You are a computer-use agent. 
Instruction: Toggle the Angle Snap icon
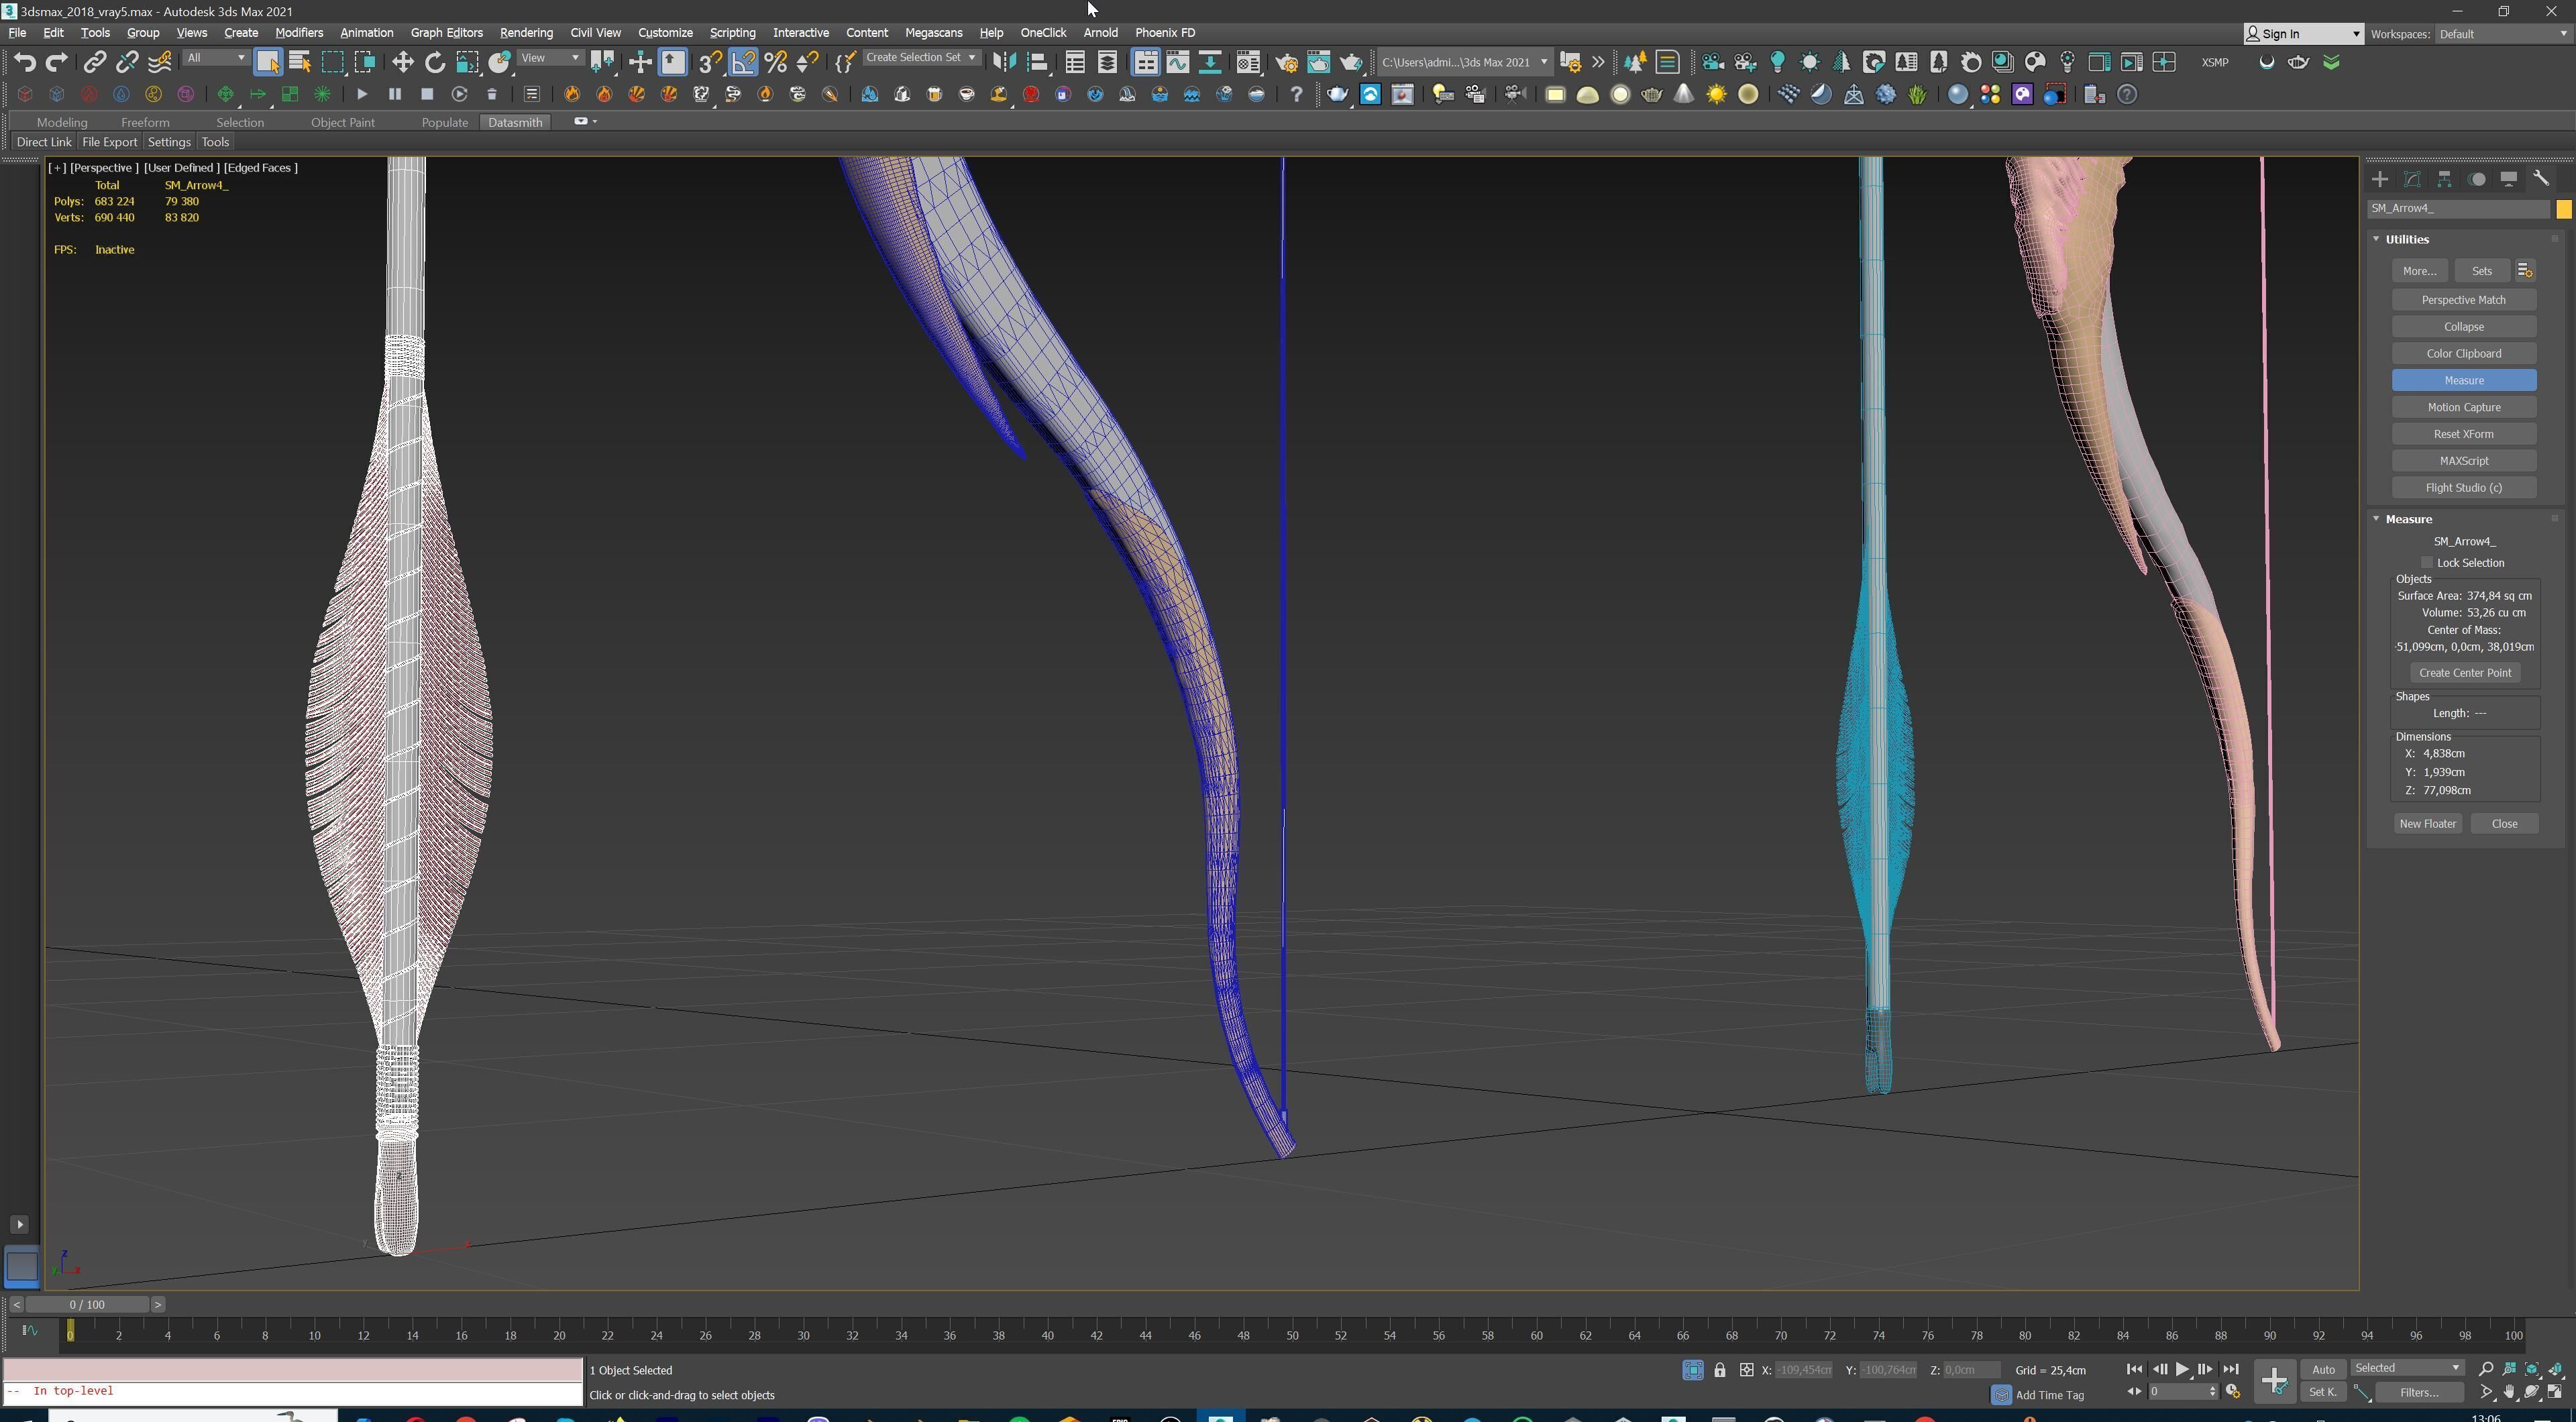[743, 62]
